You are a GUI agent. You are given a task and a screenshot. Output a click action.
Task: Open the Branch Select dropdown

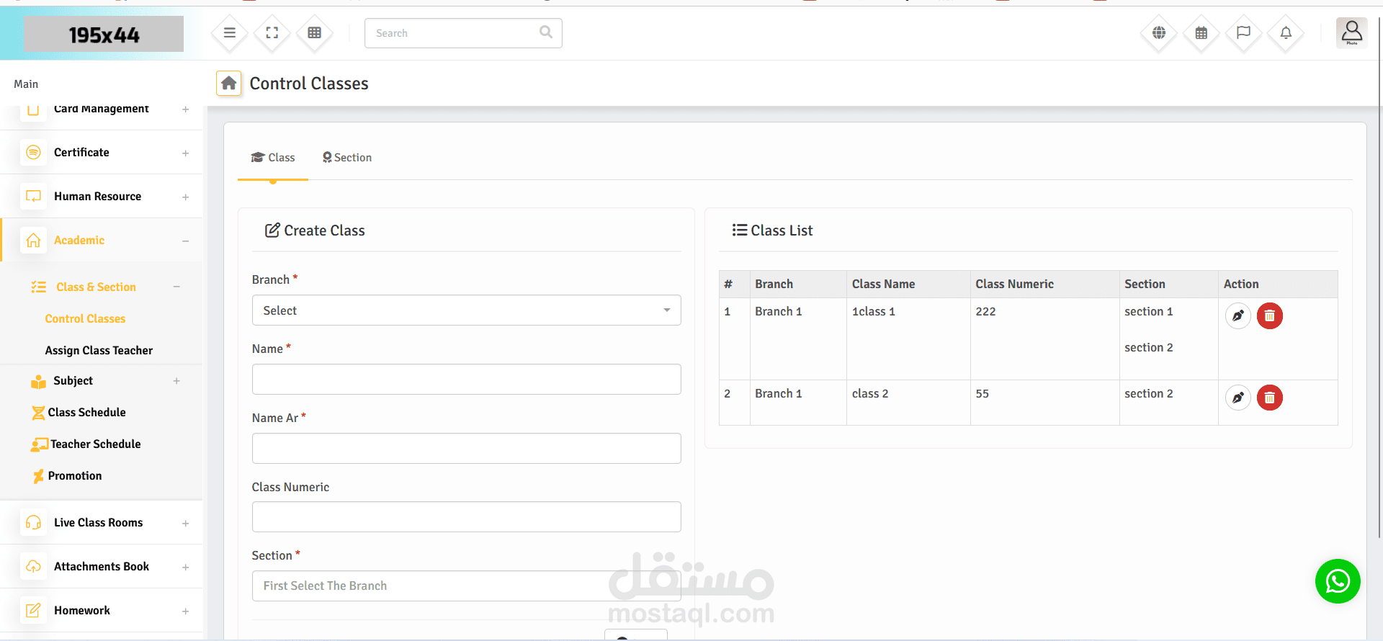(466, 310)
